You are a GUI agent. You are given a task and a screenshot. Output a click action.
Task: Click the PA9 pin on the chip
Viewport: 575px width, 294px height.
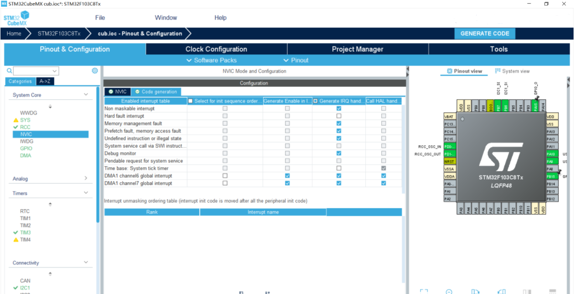pyautogui.click(x=551, y=162)
